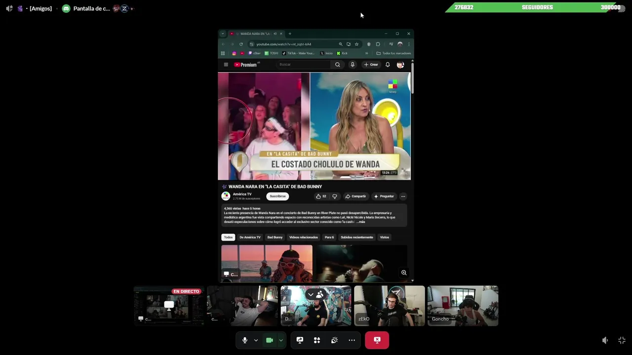The height and width of the screenshot is (355, 632).
Task: Open more video actions ellipsis
Action: pyautogui.click(x=403, y=196)
